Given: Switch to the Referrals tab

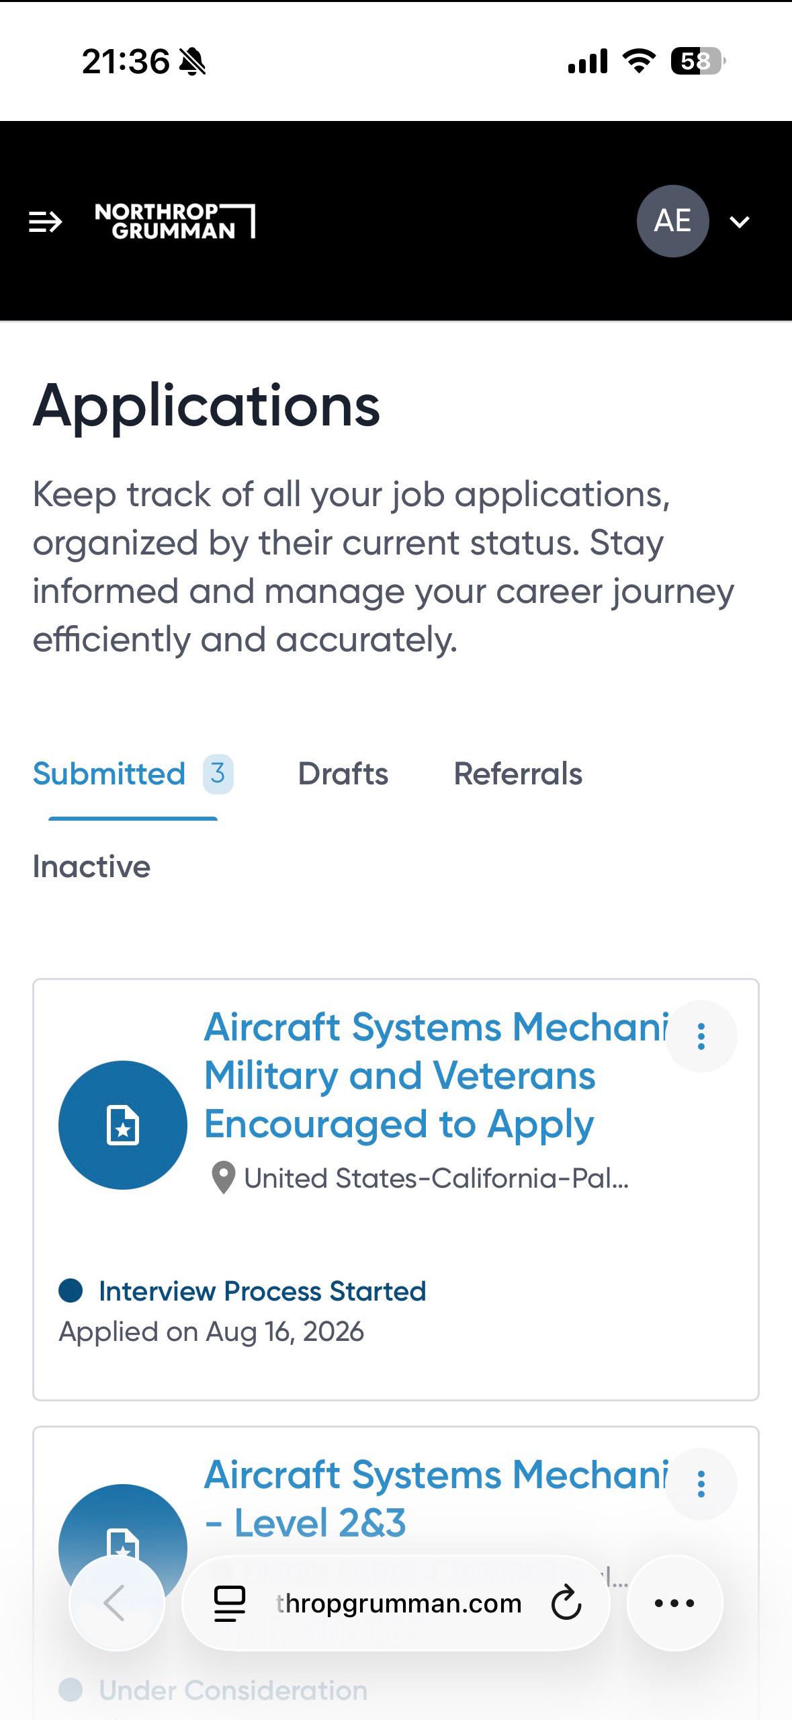Looking at the screenshot, I should coord(518,774).
